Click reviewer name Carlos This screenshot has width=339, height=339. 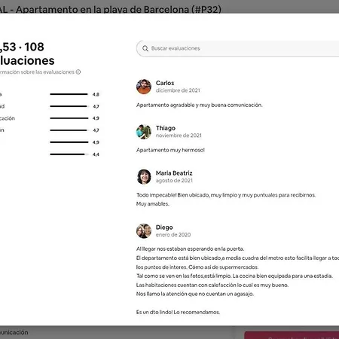pyautogui.click(x=165, y=83)
